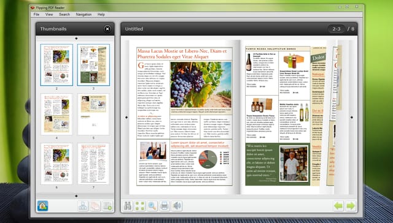Click the 2-3 page number field
393x223 pixels.
pyautogui.click(x=337, y=29)
